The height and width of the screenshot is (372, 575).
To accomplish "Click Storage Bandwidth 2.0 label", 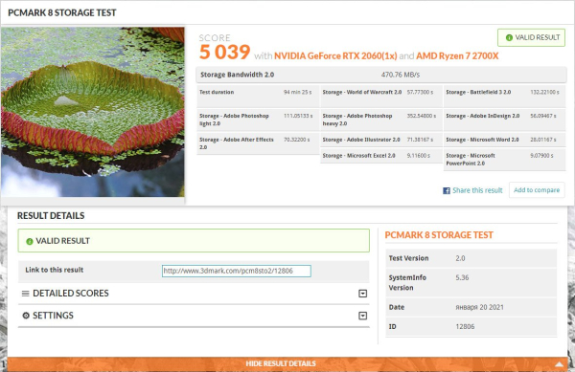I will (238, 75).
